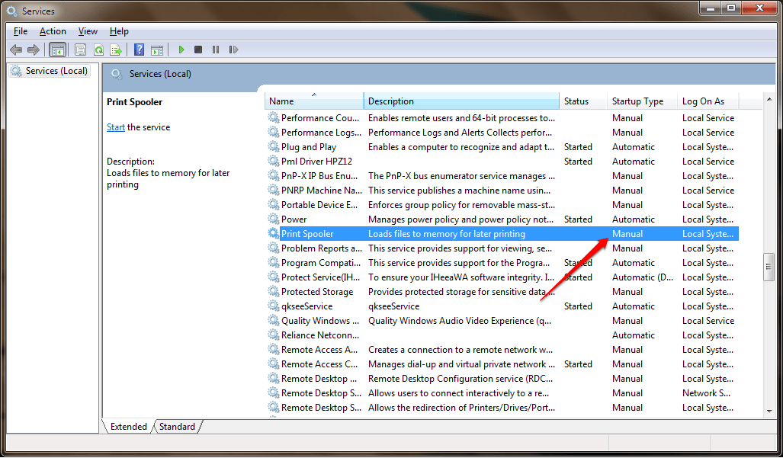Click description 'Loads files to memory for later printing' row
This screenshot has height=458, width=783.
[x=447, y=233]
